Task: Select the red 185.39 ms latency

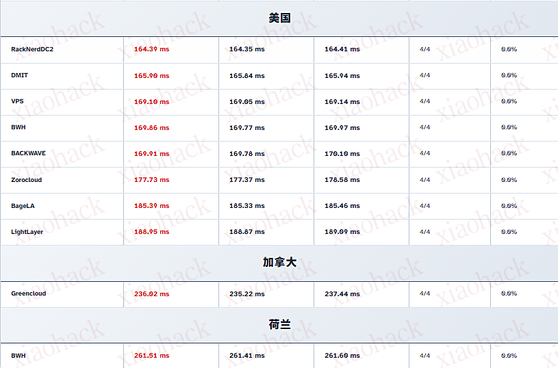Action: pyautogui.click(x=151, y=206)
